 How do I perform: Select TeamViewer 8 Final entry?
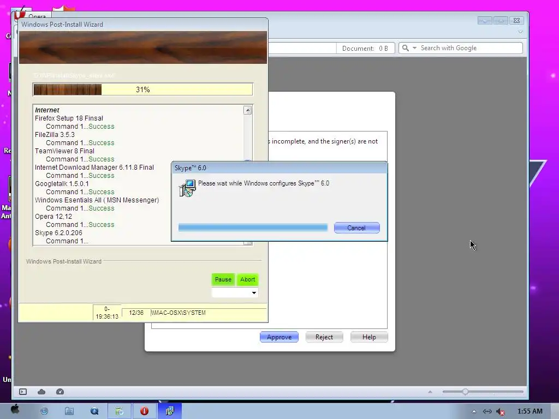coord(64,151)
